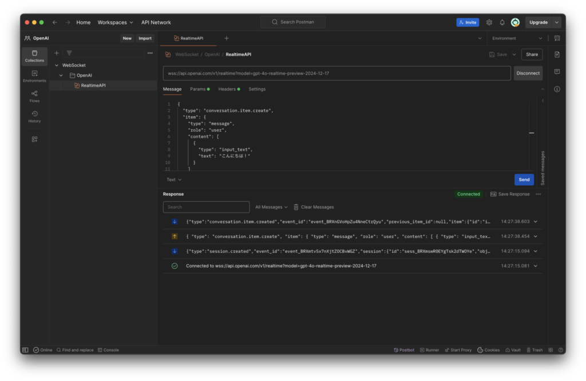Send the message

click(x=524, y=180)
